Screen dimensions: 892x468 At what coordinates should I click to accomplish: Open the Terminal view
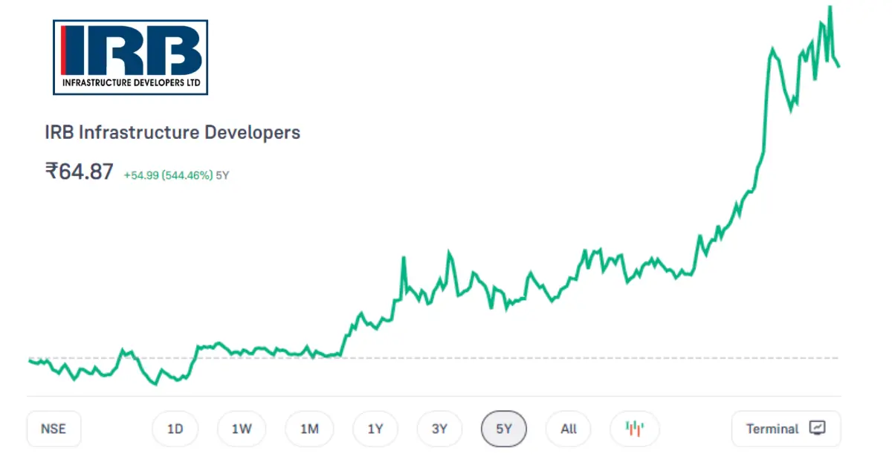pyautogui.click(x=786, y=429)
